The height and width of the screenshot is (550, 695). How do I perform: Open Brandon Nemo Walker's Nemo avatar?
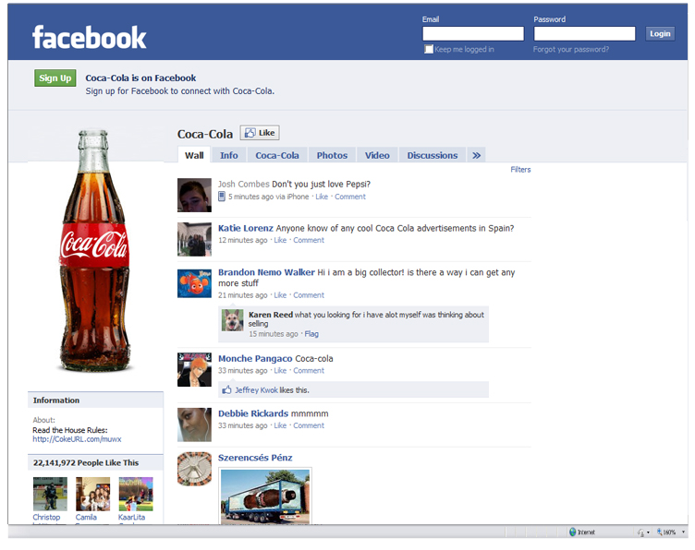[194, 283]
